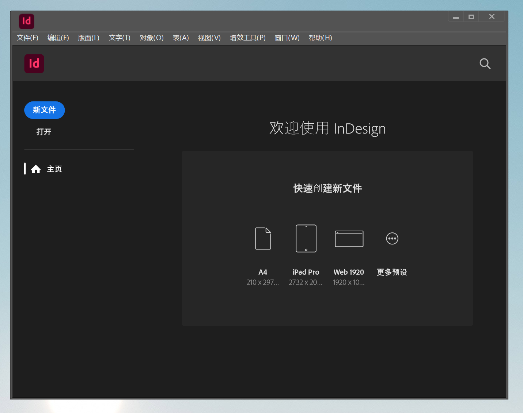The width and height of the screenshot is (523, 413).
Task: Open the 文件(F) menu
Action: [x=27, y=38]
